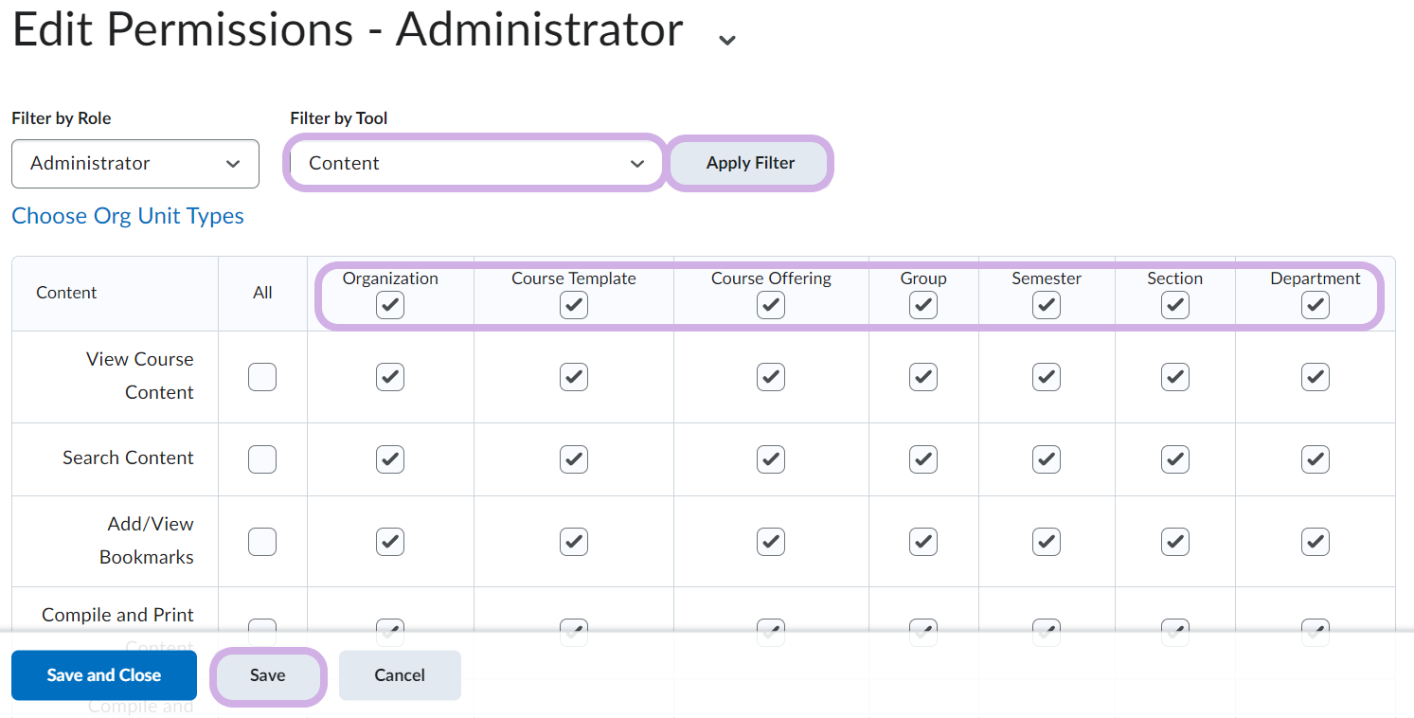The width and height of the screenshot is (1414, 718).
Task: Uncheck the Course Template header checkbox
Action: (574, 305)
